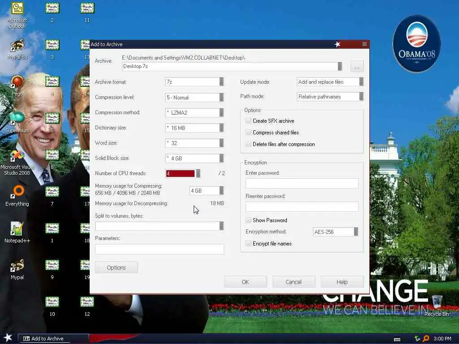Select desktop file icon named 2

[x=52, y=13]
